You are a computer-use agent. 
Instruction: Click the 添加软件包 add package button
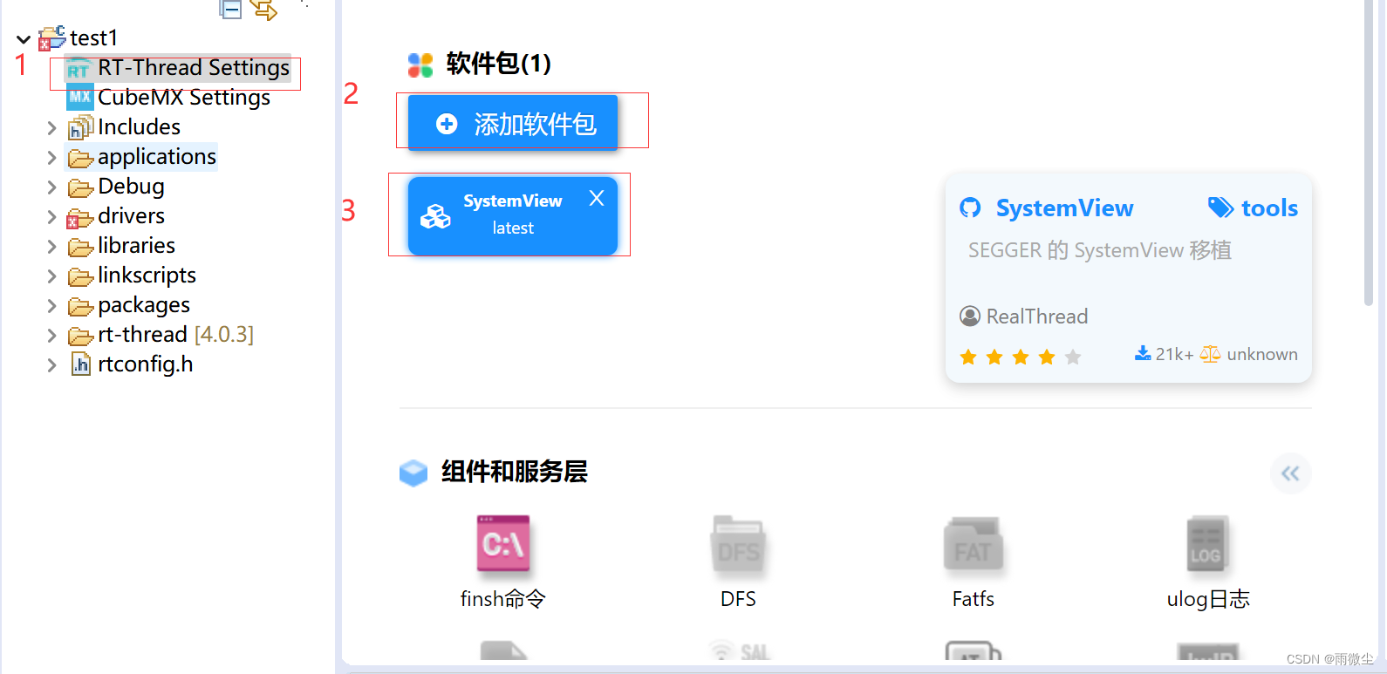(513, 123)
